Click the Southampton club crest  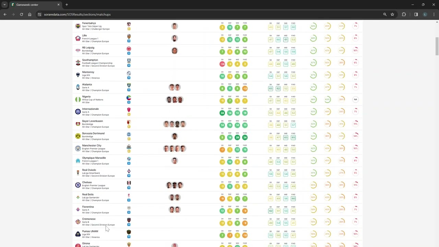coord(78,63)
